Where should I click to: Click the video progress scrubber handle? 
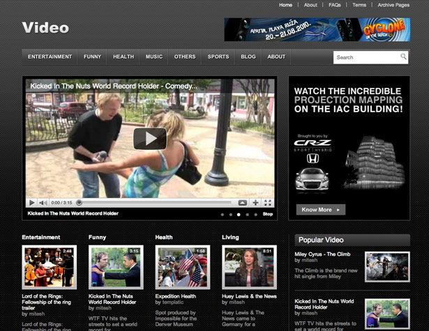point(79,203)
